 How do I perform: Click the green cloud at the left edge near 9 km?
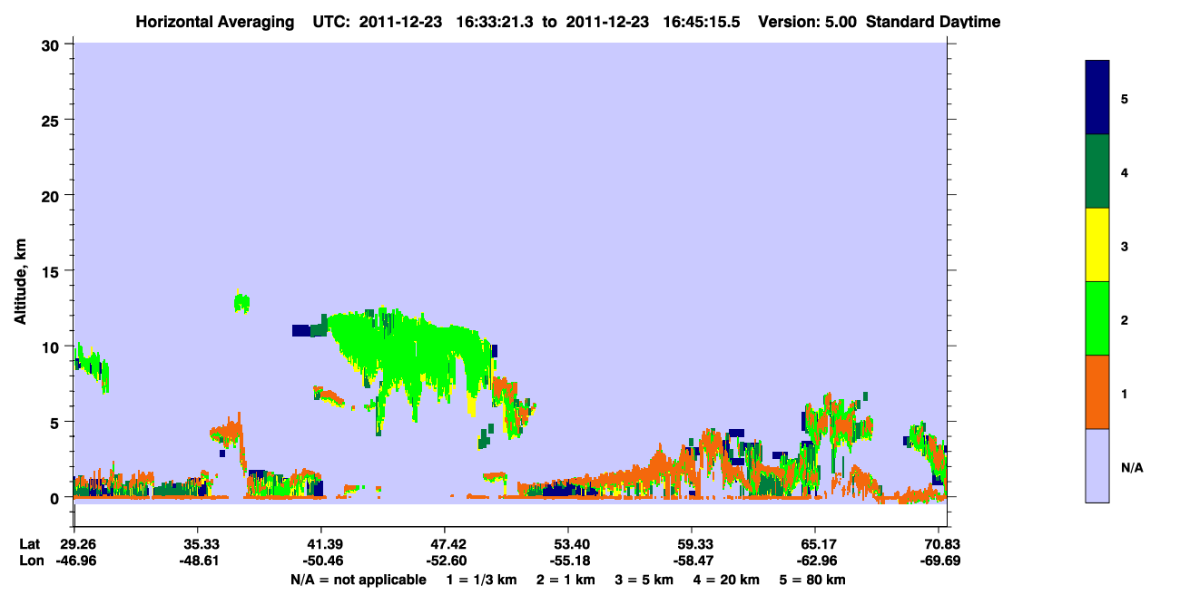[92, 368]
